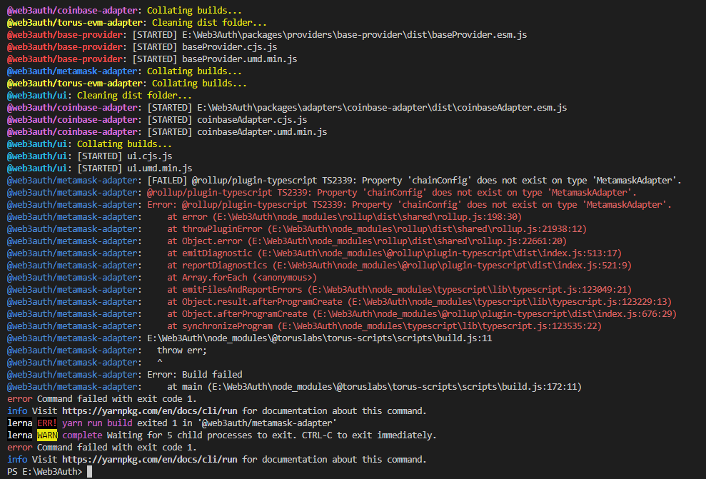Click the build.js:11 file path
This screenshot has height=479, width=706.
pos(320,338)
